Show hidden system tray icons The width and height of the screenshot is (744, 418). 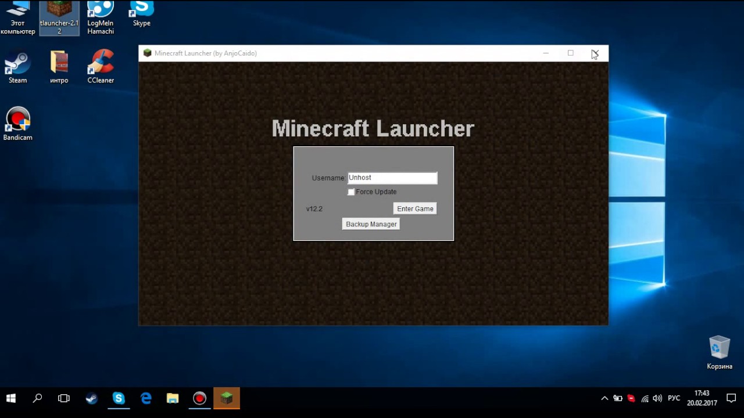pos(604,398)
